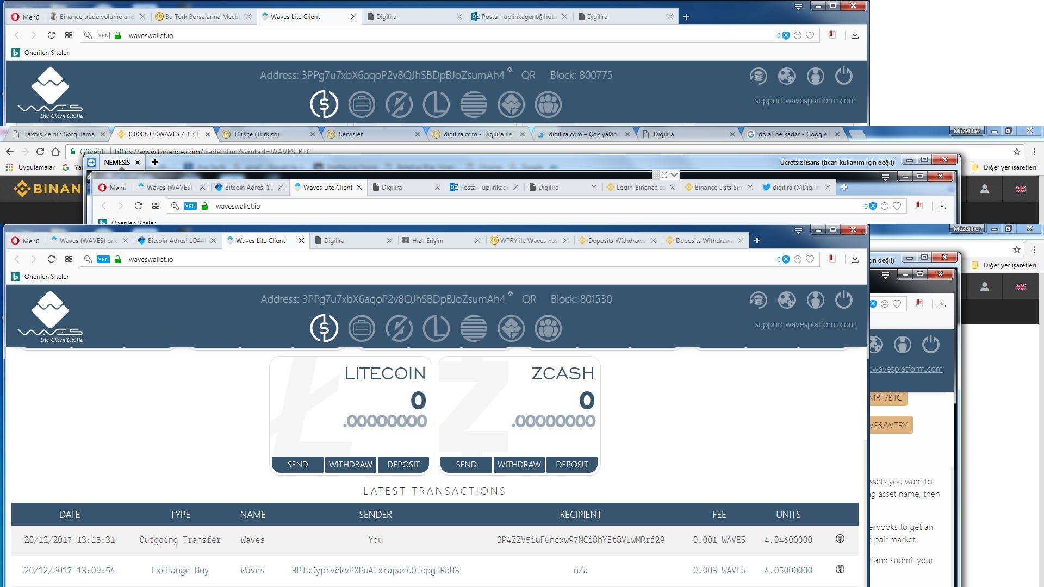The height and width of the screenshot is (587, 1044).
Task: Click QR link next to address in front window
Action: (x=529, y=299)
